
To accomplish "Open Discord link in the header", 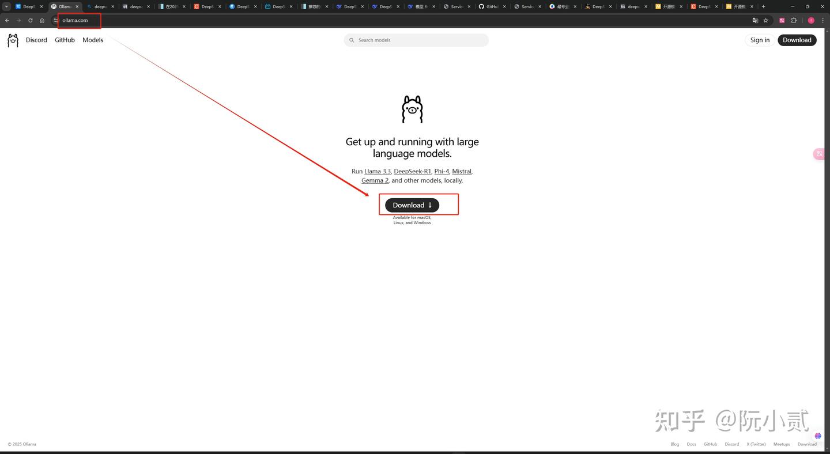I will click(36, 40).
